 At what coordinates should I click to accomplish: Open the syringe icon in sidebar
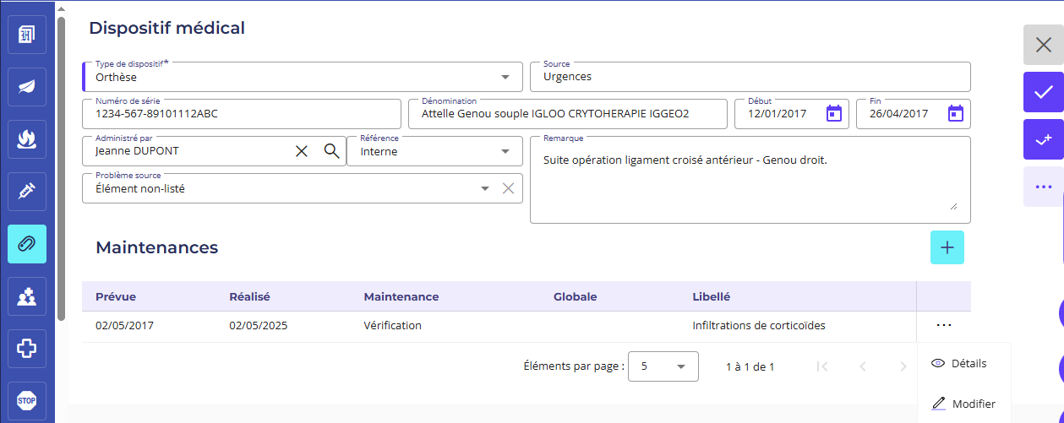[26, 192]
